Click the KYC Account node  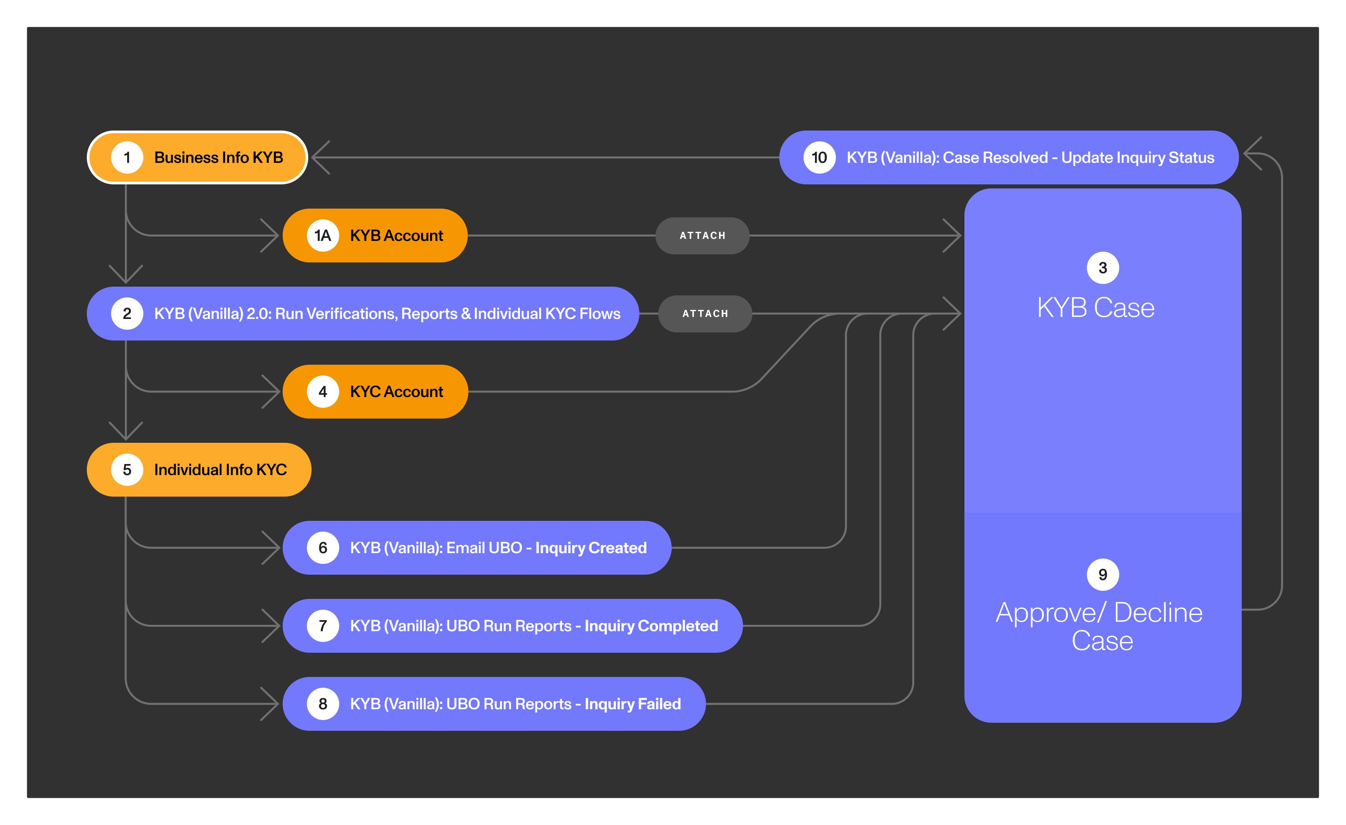396,391
